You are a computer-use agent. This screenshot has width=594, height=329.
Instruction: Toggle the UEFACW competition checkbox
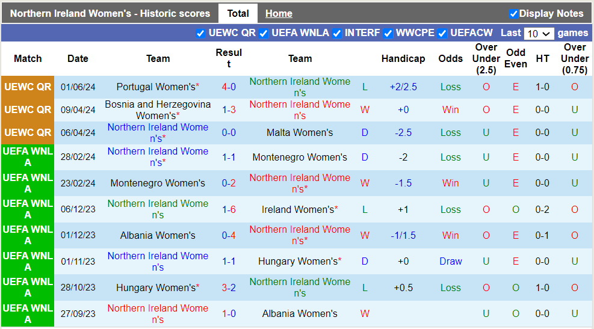coord(442,34)
